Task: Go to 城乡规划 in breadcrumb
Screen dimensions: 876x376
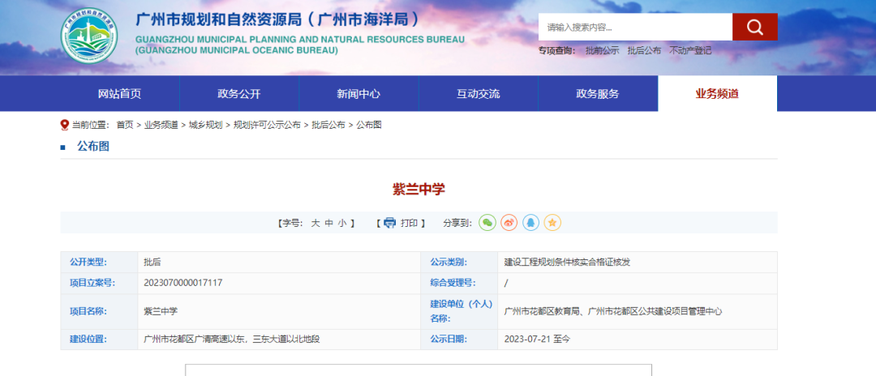Action: pos(205,125)
